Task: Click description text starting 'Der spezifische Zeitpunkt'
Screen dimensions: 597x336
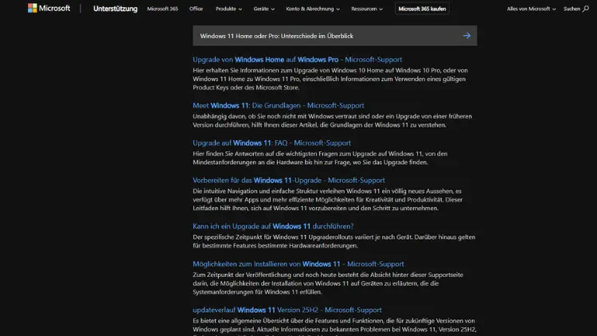Action: (x=334, y=241)
